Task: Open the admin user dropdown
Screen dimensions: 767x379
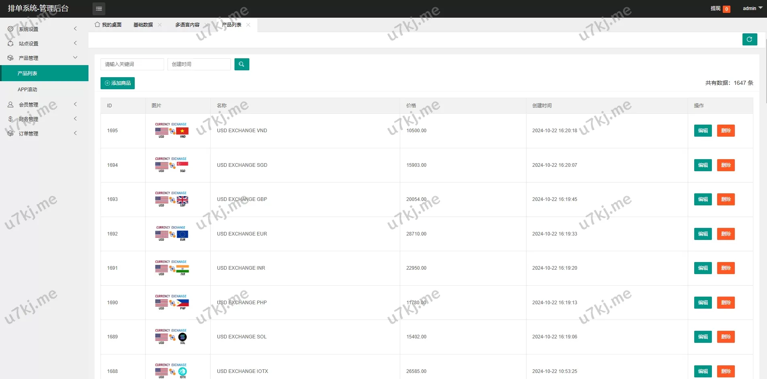Action: click(752, 8)
